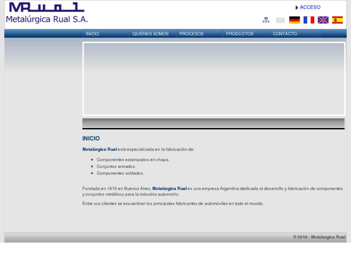Click the Metalúrgica Rual S.A. logo
This screenshot has width=351, height=263.
pyautogui.click(x=47, y=13)
